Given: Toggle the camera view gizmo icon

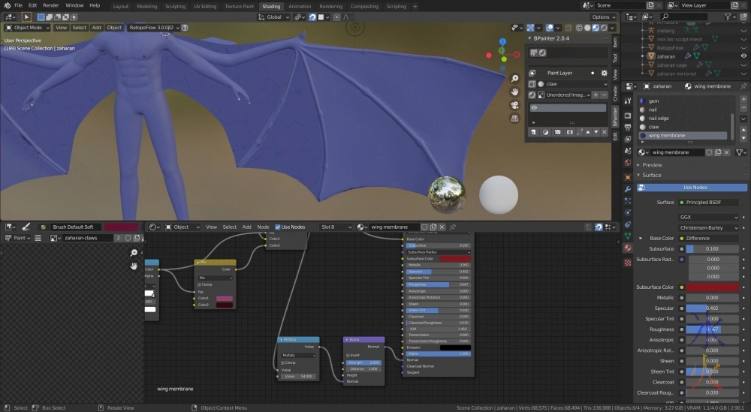Looking at the screenshot, I should (514, 105).
